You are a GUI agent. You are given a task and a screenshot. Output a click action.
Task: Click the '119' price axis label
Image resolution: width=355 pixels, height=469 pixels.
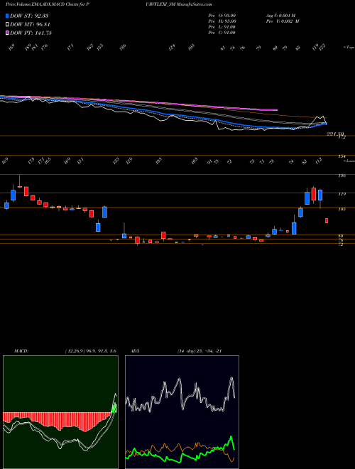(x=342, y=194)
